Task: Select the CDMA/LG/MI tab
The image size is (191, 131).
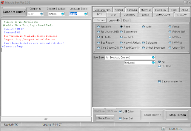Action: tap(163, 15)
